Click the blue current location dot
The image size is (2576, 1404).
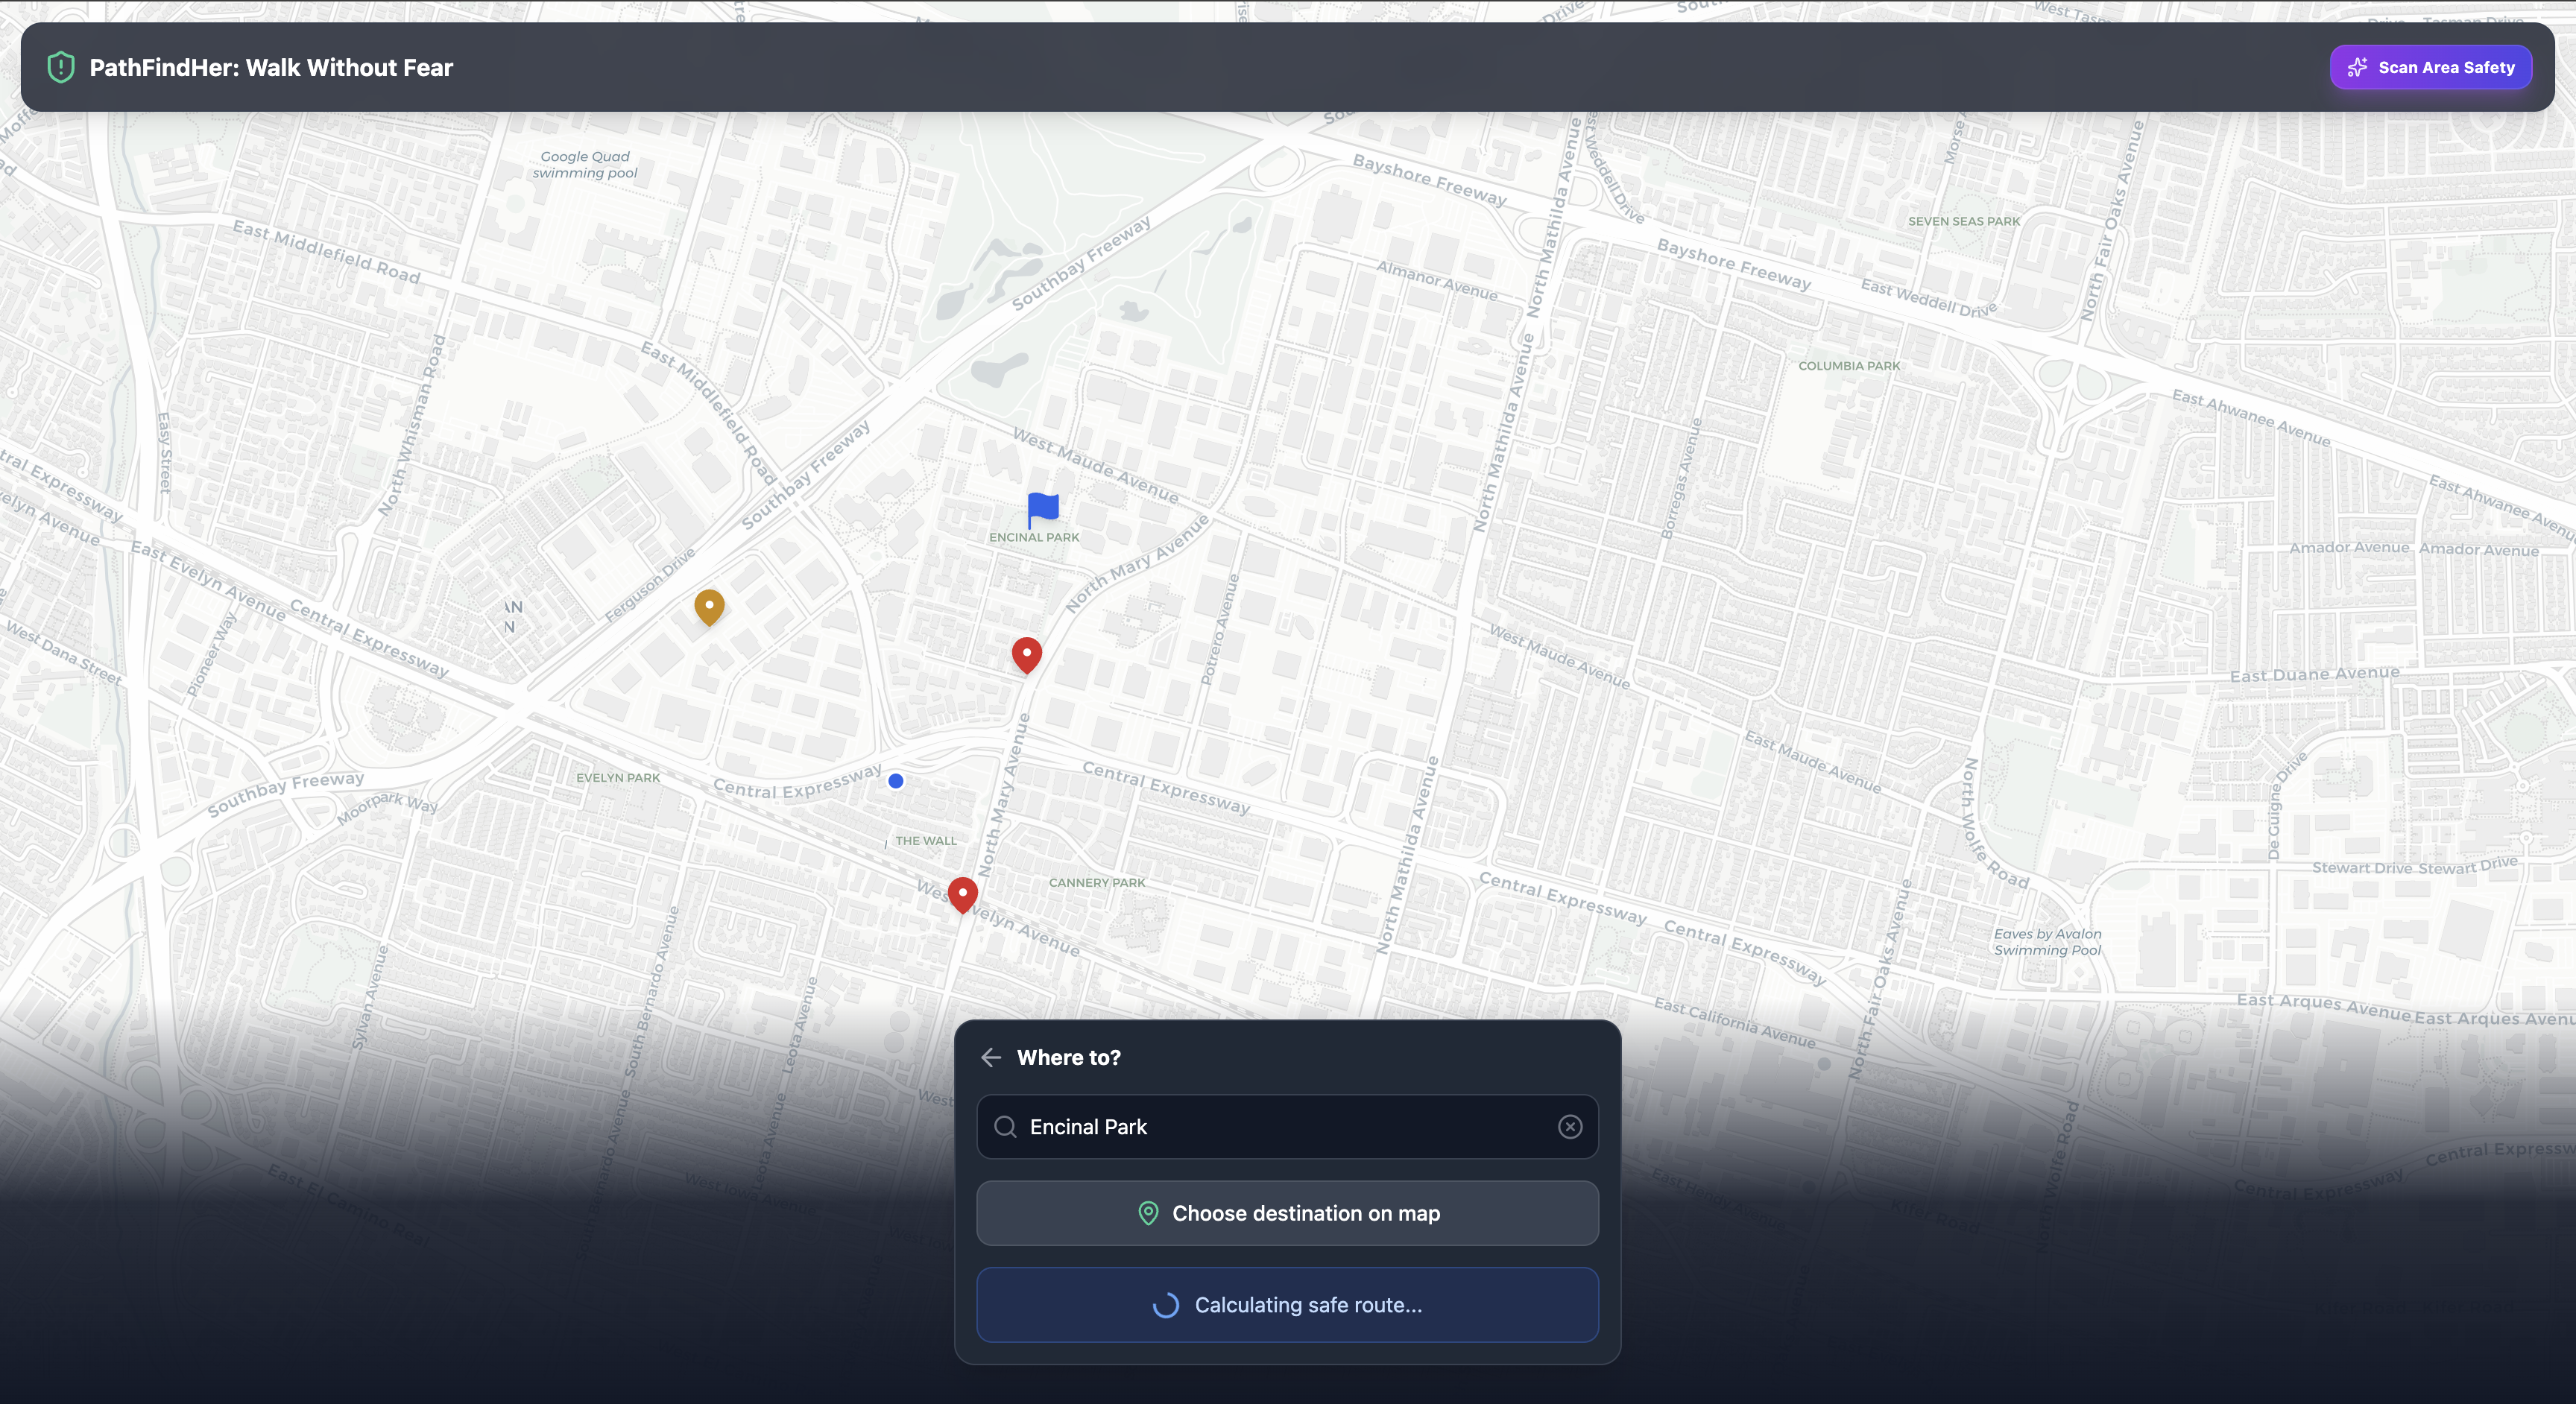[896, 781]
